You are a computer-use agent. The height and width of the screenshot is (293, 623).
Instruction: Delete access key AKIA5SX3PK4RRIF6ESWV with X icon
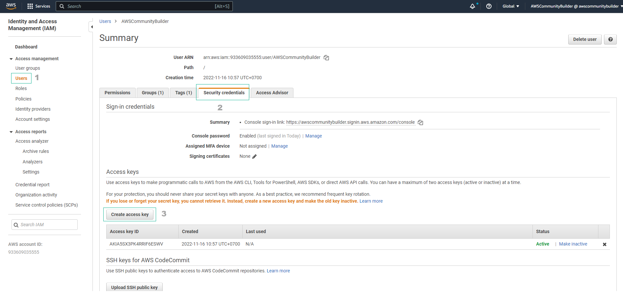605,244
